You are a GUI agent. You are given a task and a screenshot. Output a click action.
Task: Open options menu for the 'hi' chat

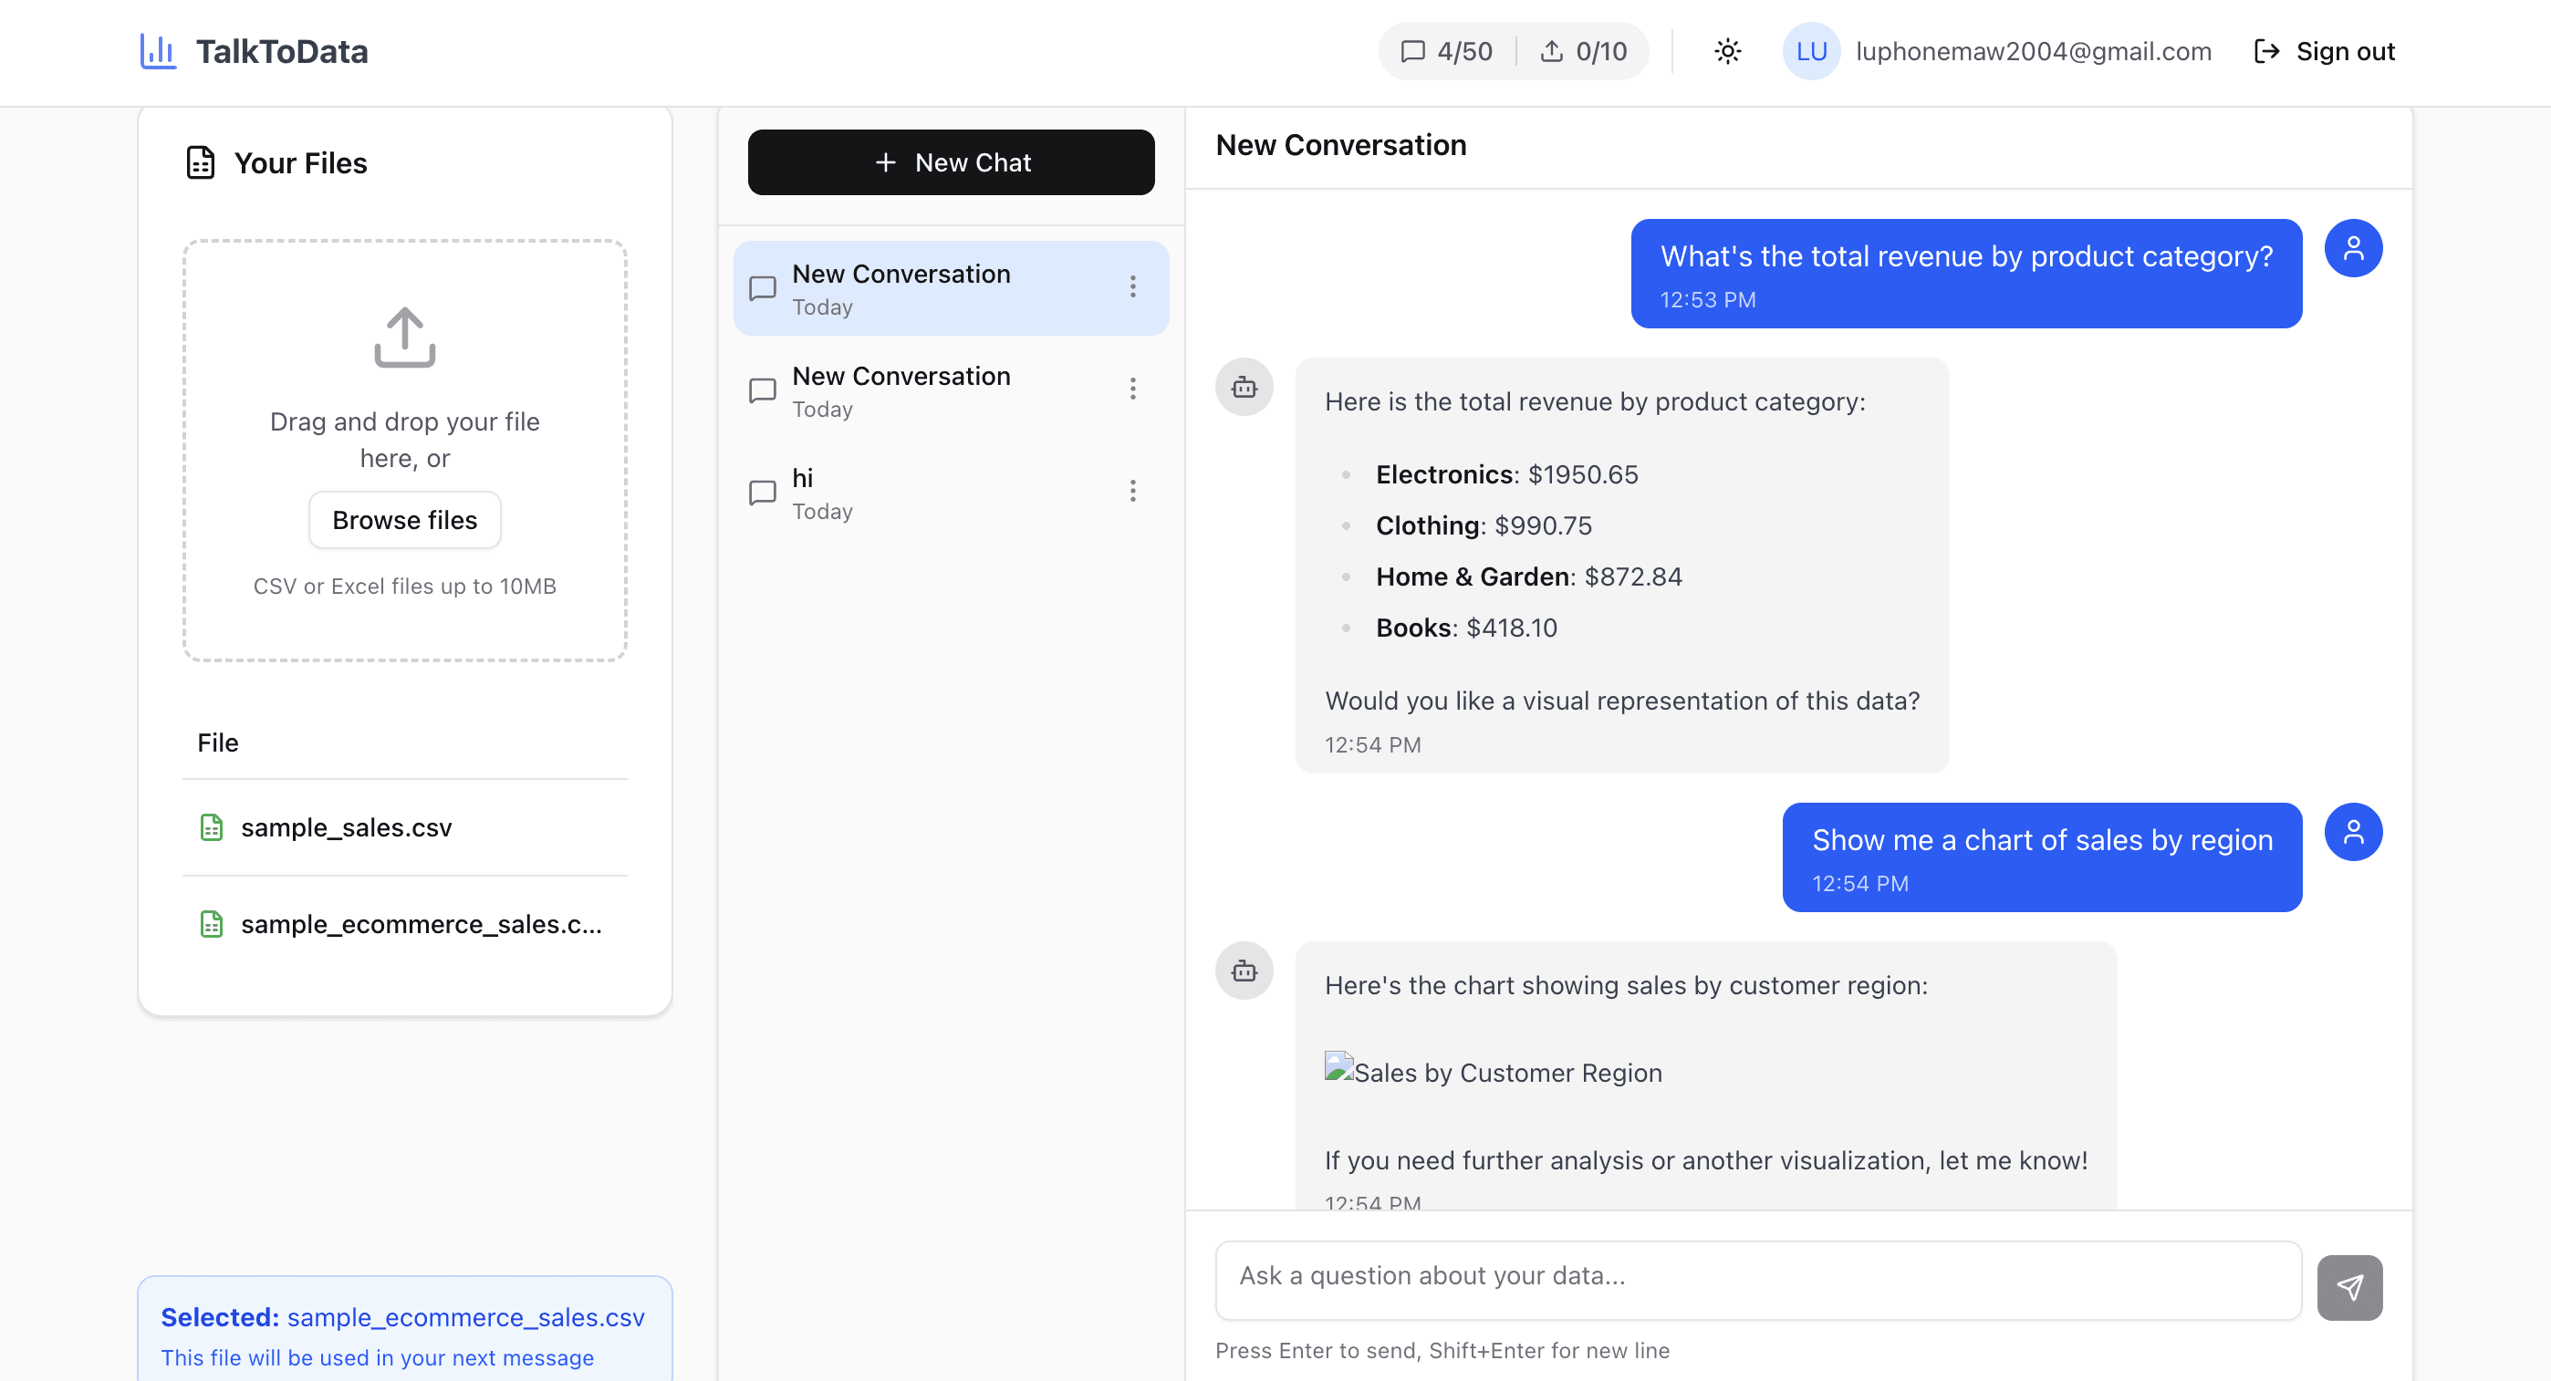tap(1133, 491)
